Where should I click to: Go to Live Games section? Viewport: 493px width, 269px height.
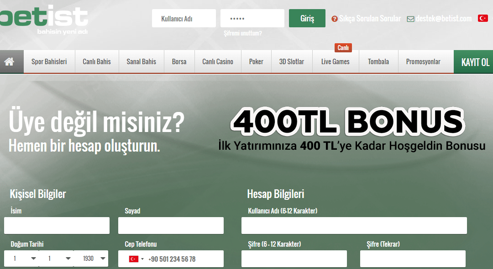[x=336, y=62]
